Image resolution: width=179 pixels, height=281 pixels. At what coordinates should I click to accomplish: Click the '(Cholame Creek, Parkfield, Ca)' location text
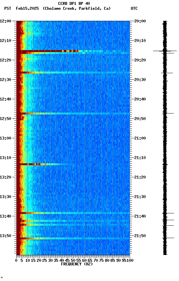[77, 8]
